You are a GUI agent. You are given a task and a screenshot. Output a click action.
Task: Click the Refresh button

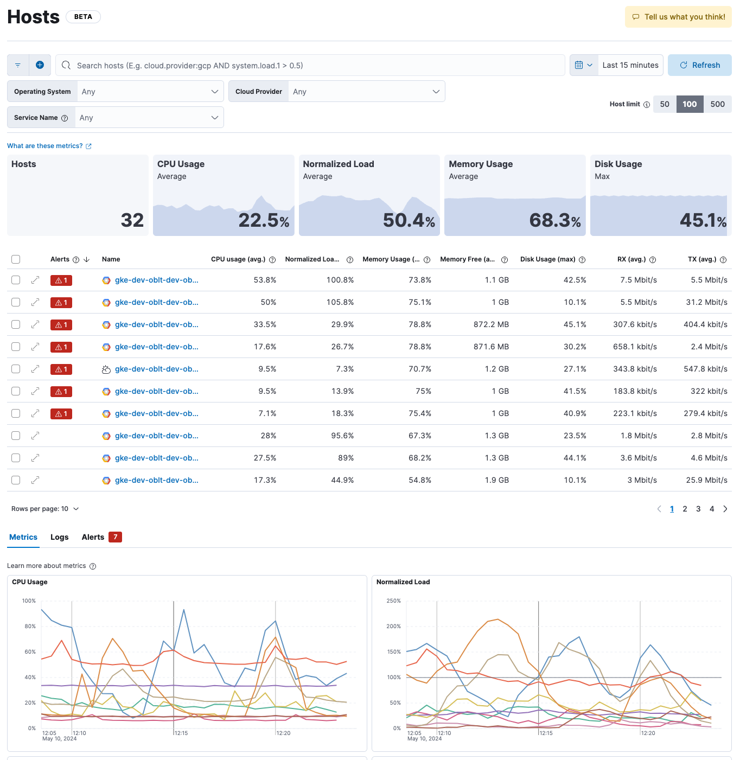tap(699, 65)
